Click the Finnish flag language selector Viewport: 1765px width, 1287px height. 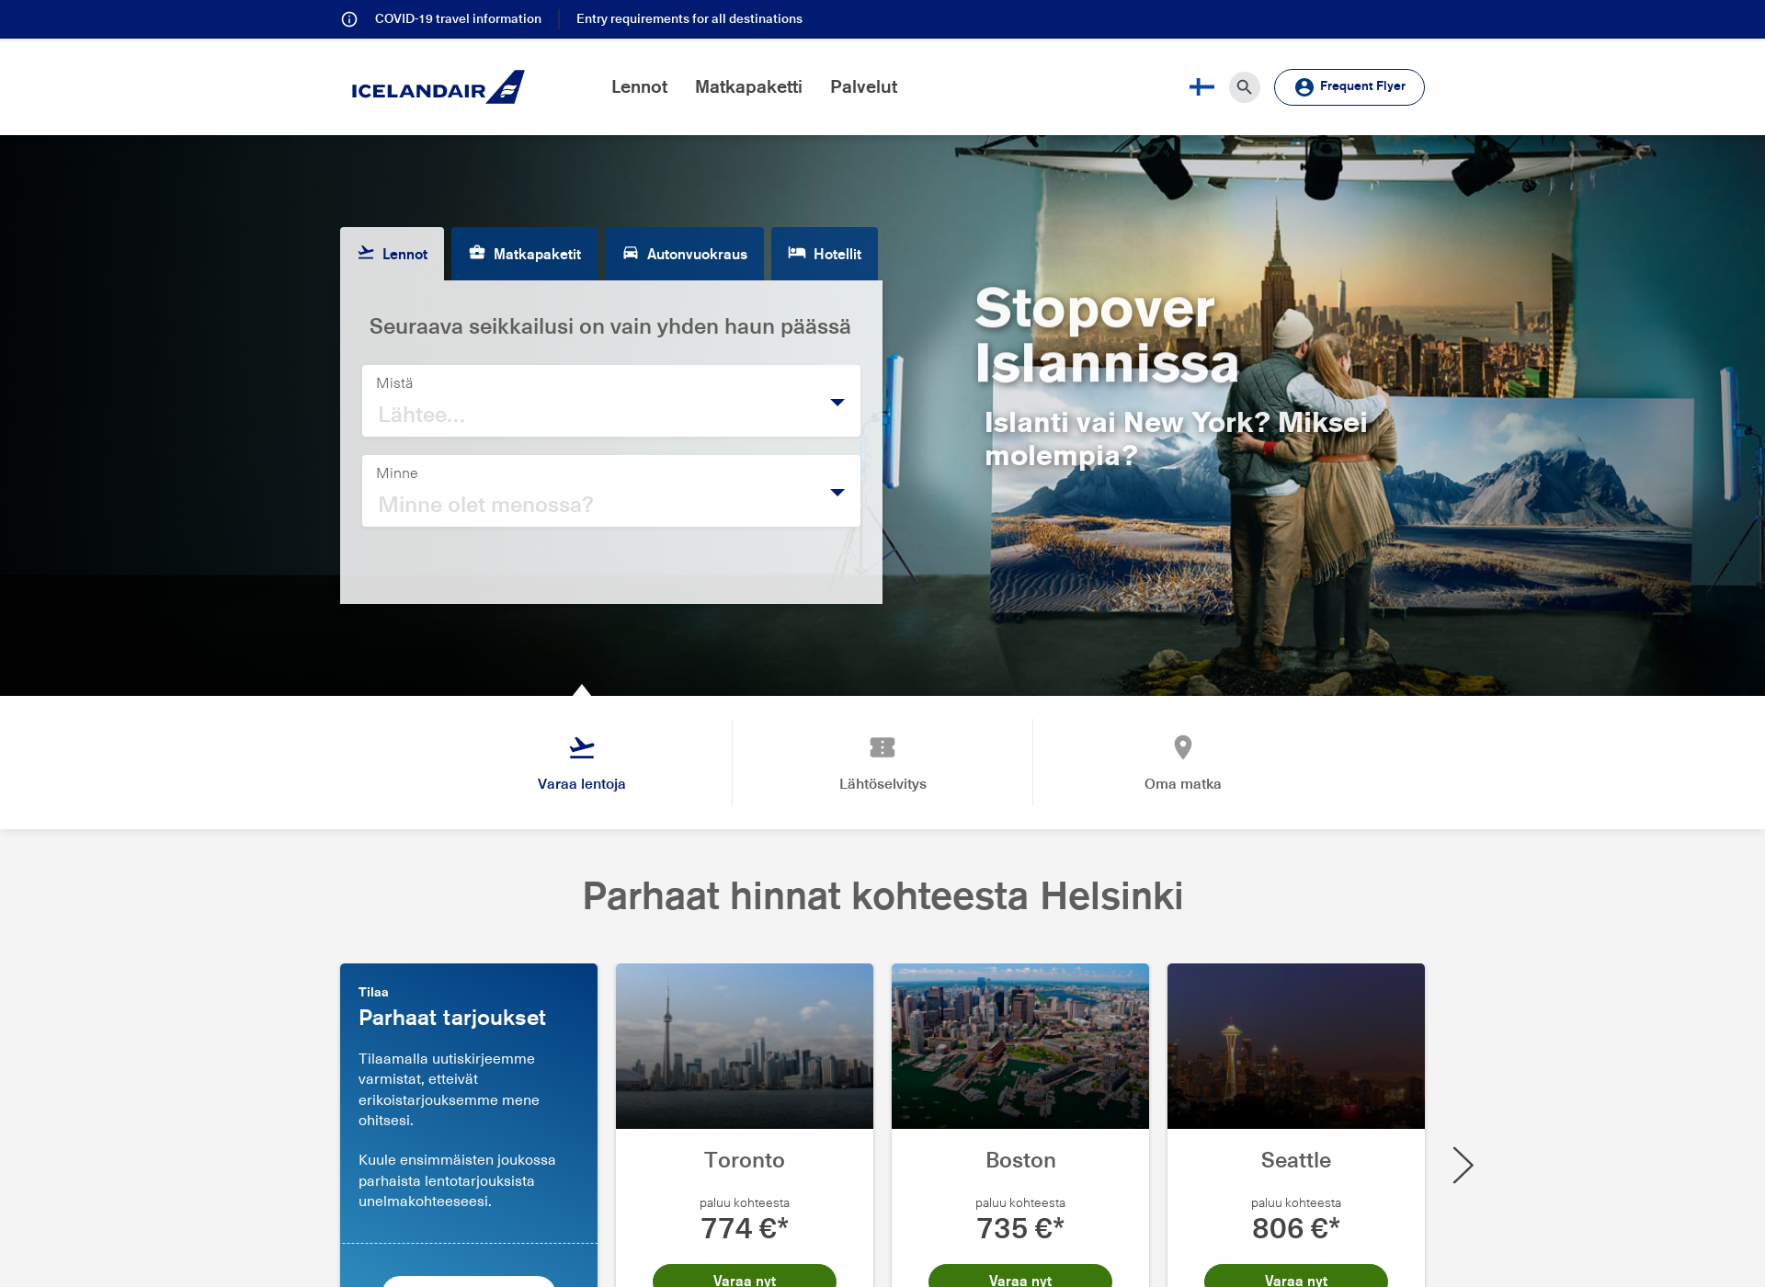(1201, 87)
